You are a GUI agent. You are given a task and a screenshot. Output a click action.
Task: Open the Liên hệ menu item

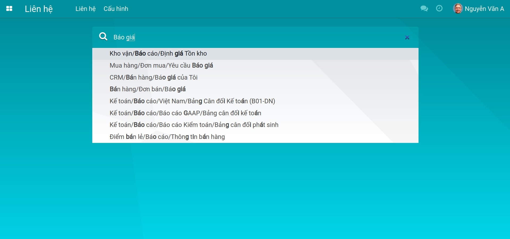[85, 9]
